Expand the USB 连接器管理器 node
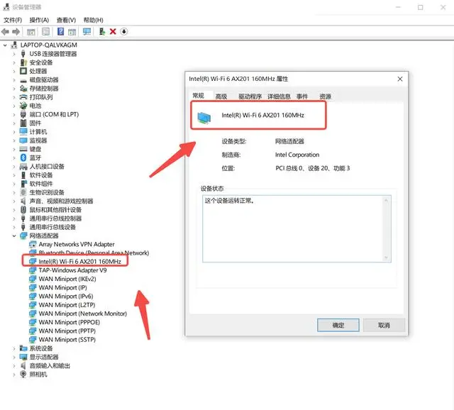This screenshot has width=454, height=410. 15,54
